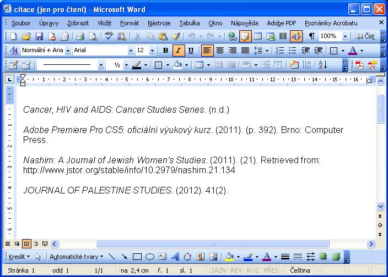
Task: Center the paragraph text
Action: point(220,51)
